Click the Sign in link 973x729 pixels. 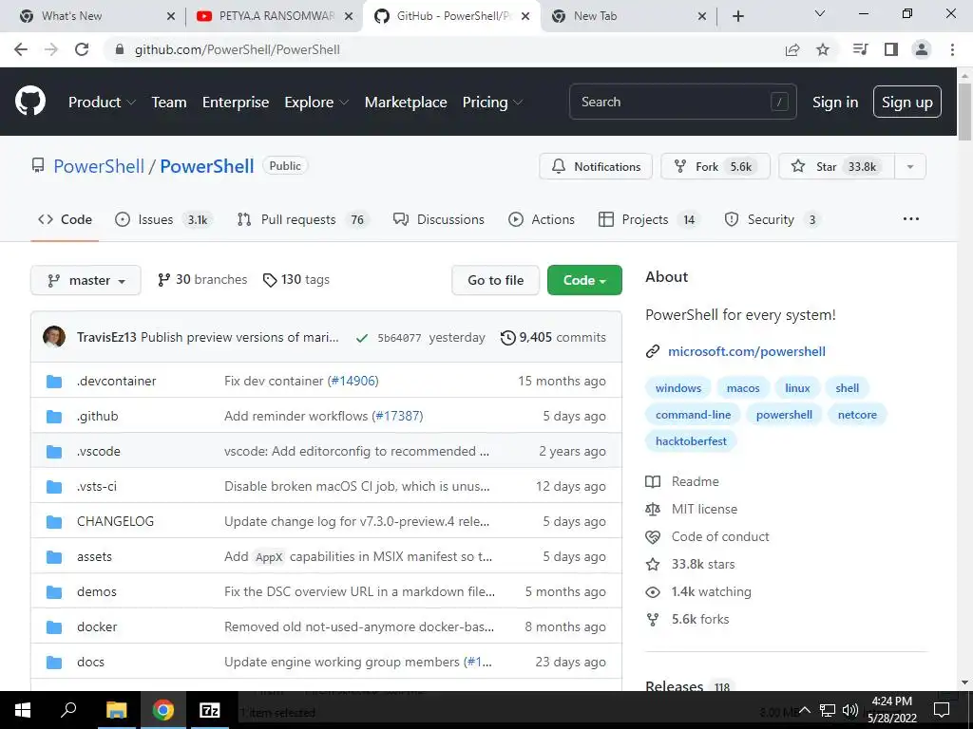(x=835, y=103)
